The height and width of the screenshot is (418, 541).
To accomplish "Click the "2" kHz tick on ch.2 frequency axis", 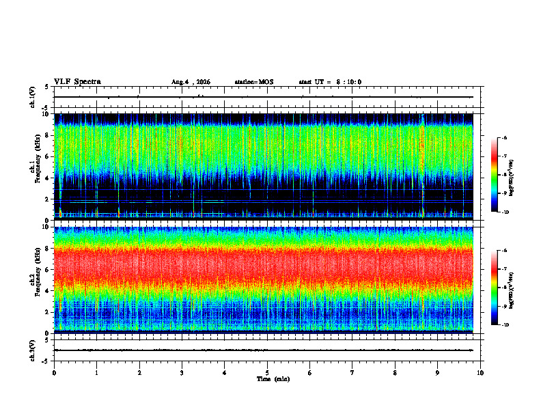I will coord(48,311).
